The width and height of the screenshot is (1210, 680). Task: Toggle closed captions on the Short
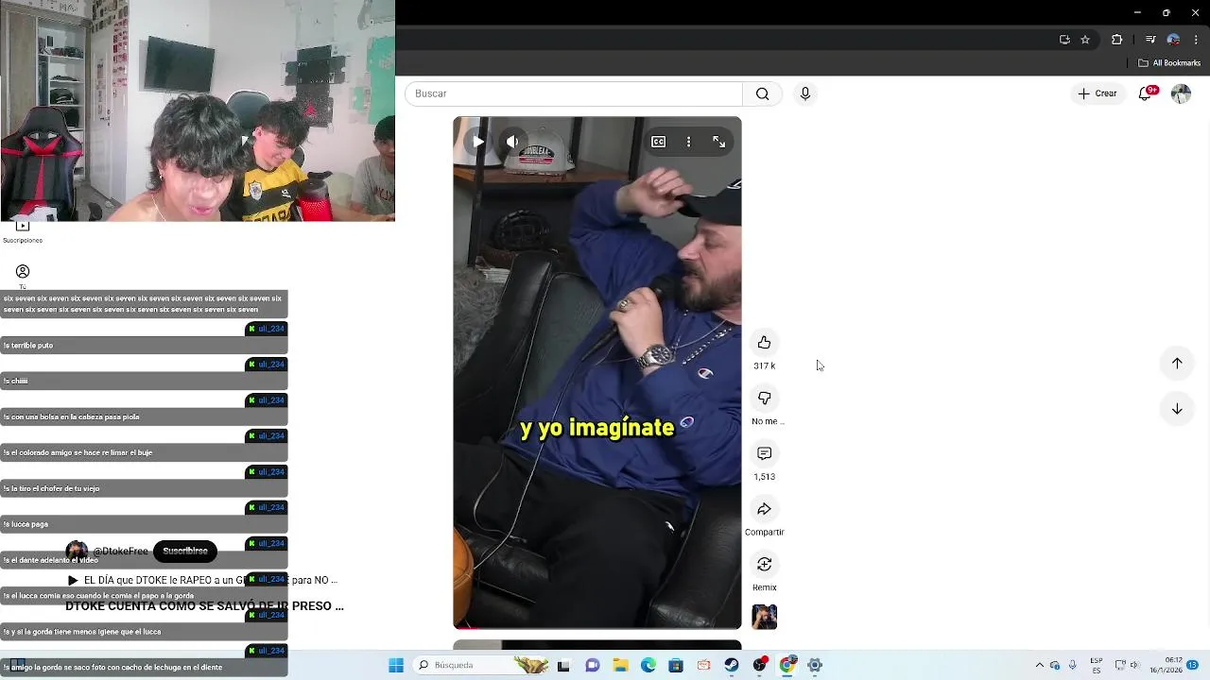pos(658,142)
